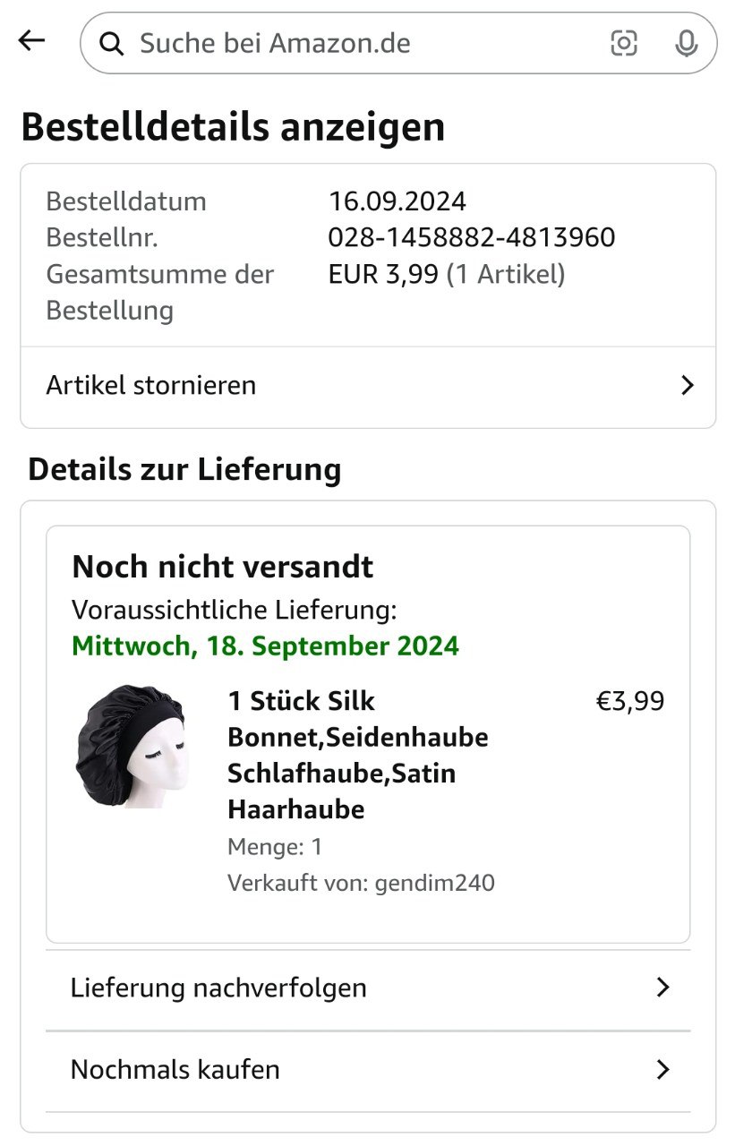The height and width of the screenshot is (1146, 735).
Task: Start voice search with microphone
Action: pyautogui.click(x=686, y=43)
